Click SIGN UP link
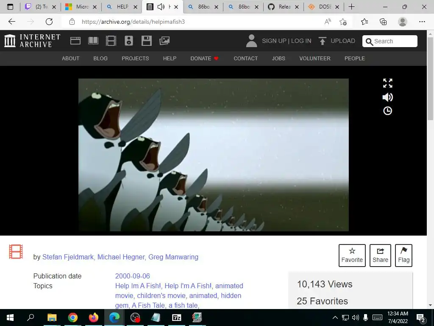The image size is (434, 326). (x=274, y=41)
